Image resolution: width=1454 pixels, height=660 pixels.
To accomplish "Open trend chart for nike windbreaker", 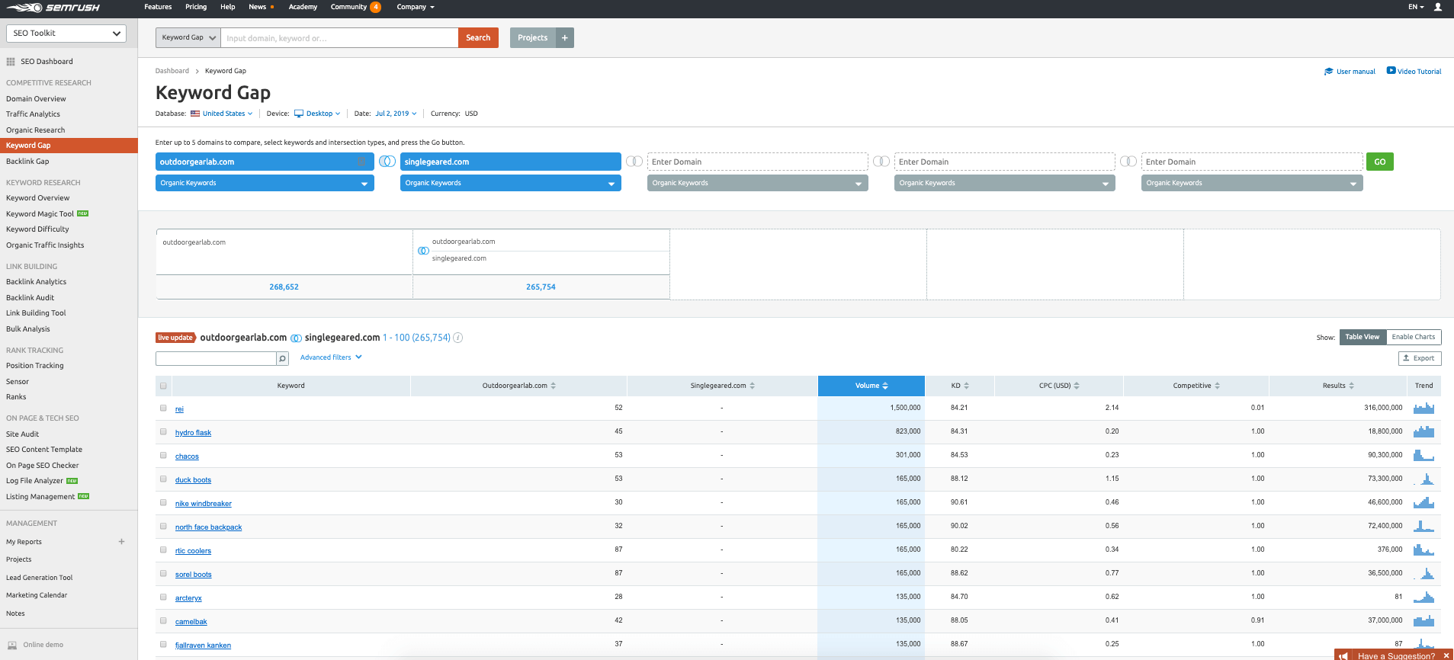I will (1424, 503).
